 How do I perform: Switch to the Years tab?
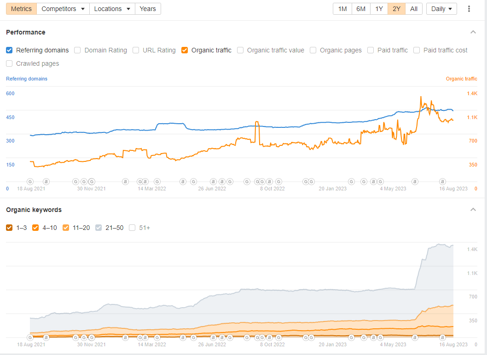tap(148, 9)
